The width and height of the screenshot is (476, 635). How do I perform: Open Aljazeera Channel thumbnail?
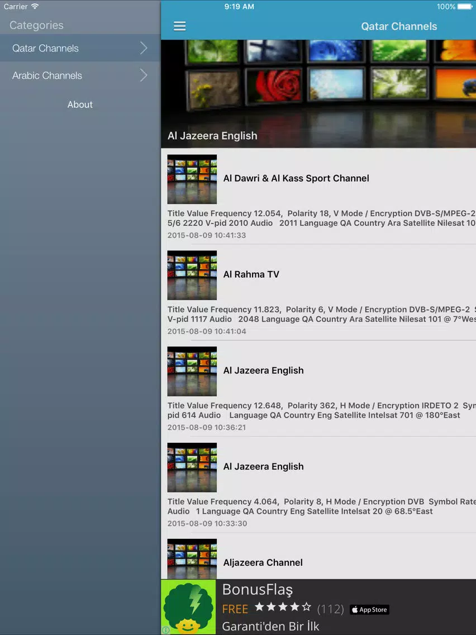click(192, 558)
